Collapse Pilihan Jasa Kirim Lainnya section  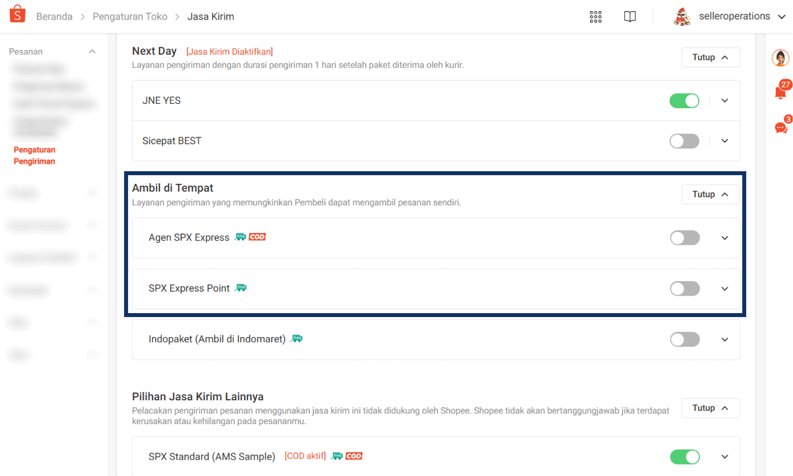711,408
